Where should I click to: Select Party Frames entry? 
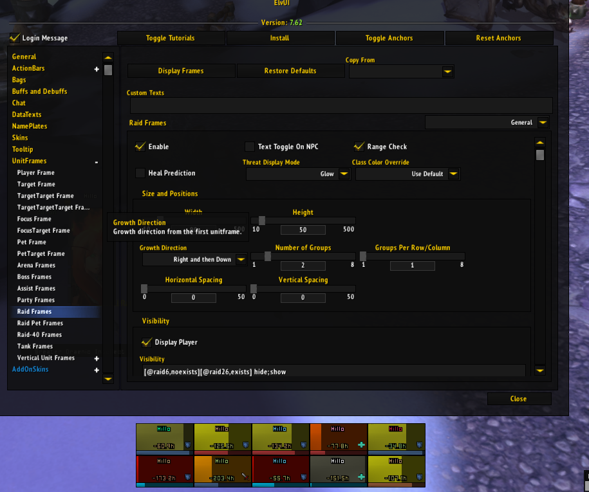click(35, 300)
